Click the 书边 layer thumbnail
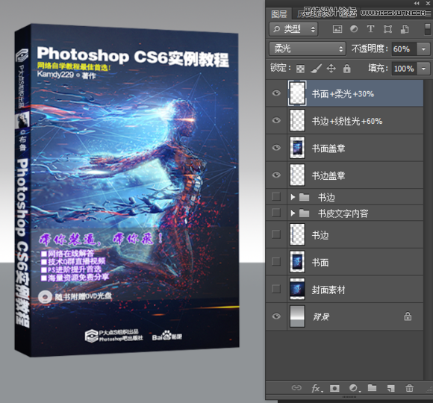Screen dimensions: 433x403 pos(297,234)
